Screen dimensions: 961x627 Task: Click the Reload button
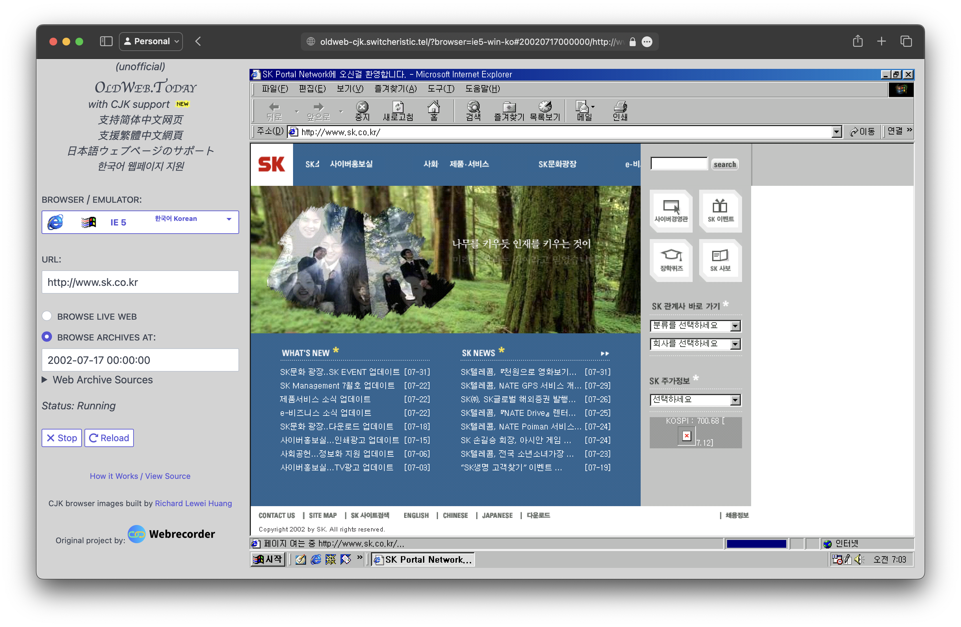point(109,438)
